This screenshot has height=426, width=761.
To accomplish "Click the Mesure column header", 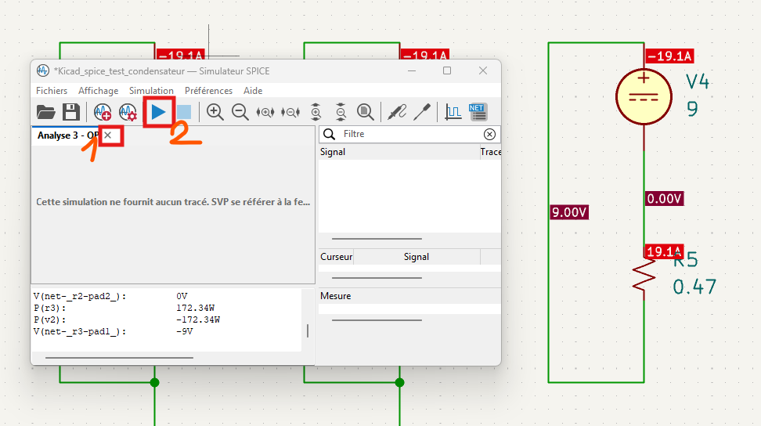I will 409,296.
